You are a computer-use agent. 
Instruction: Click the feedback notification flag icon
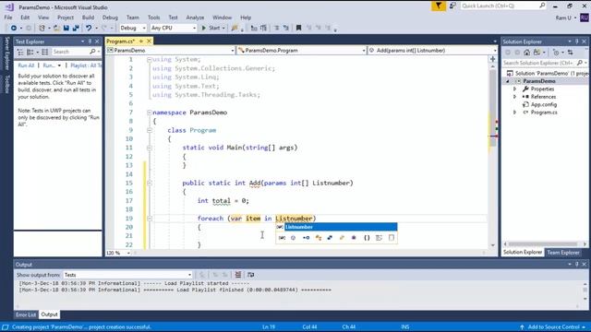(x=439, y=6)
